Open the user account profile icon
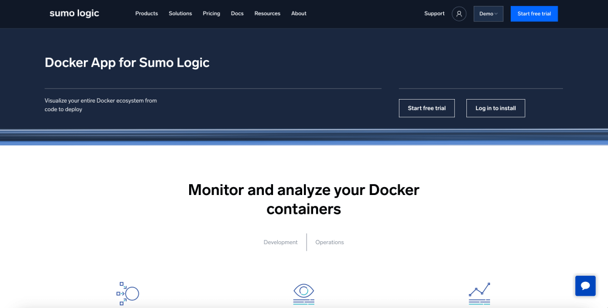Image resolution: width=608 pixels, height=308 pixels. pos(459,14)
